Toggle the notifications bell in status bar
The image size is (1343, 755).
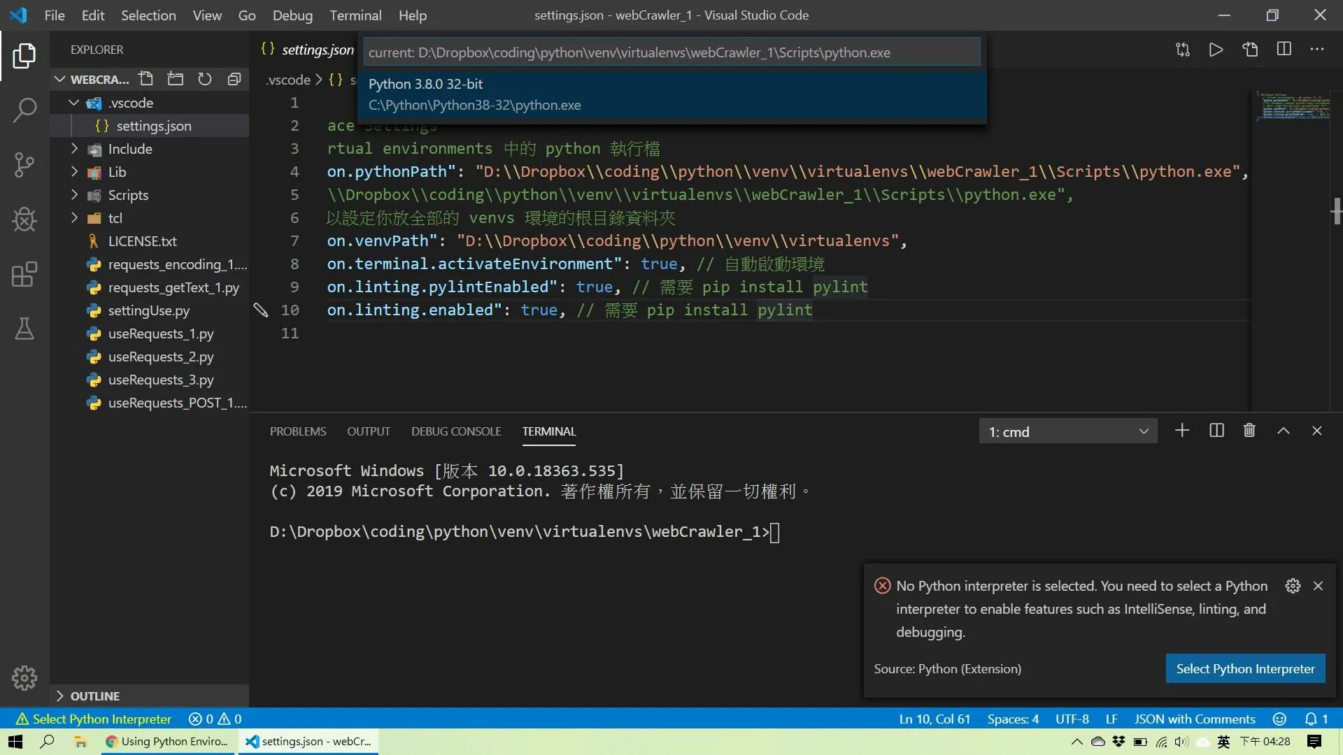1311,719
